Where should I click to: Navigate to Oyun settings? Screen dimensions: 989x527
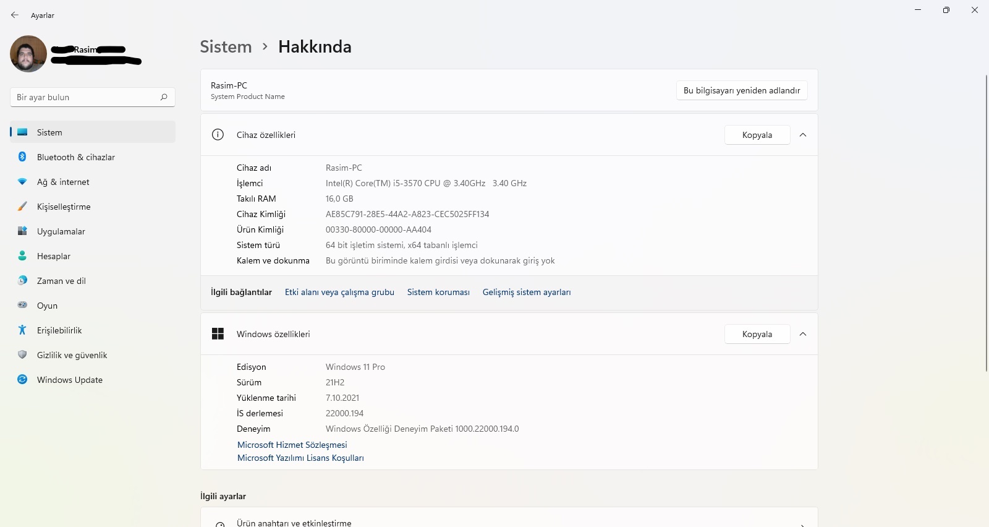click(x=93, y=306)
